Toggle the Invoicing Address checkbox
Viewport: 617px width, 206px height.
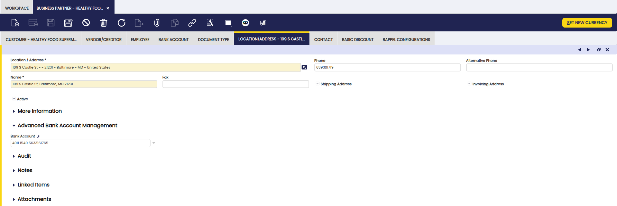(x=469, y=84)
